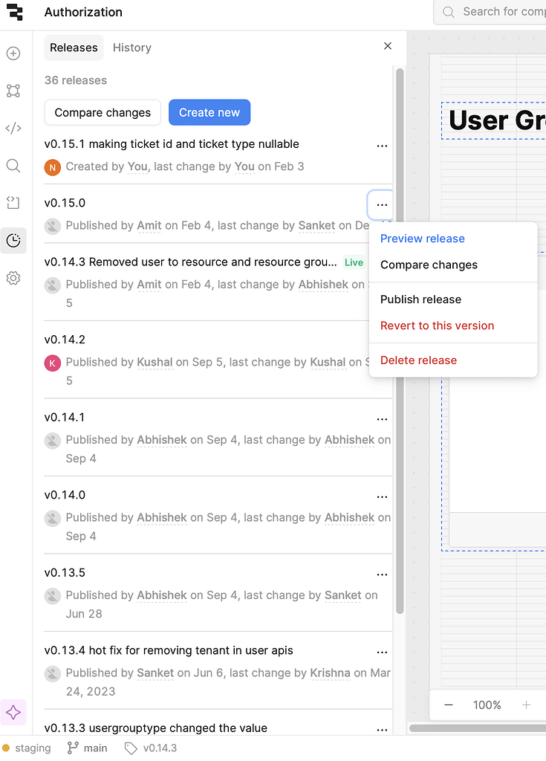The height and width of the screenshot is (761, 546).
Task: Click the AI assistant sparkle icon
Action: [13, 712]
